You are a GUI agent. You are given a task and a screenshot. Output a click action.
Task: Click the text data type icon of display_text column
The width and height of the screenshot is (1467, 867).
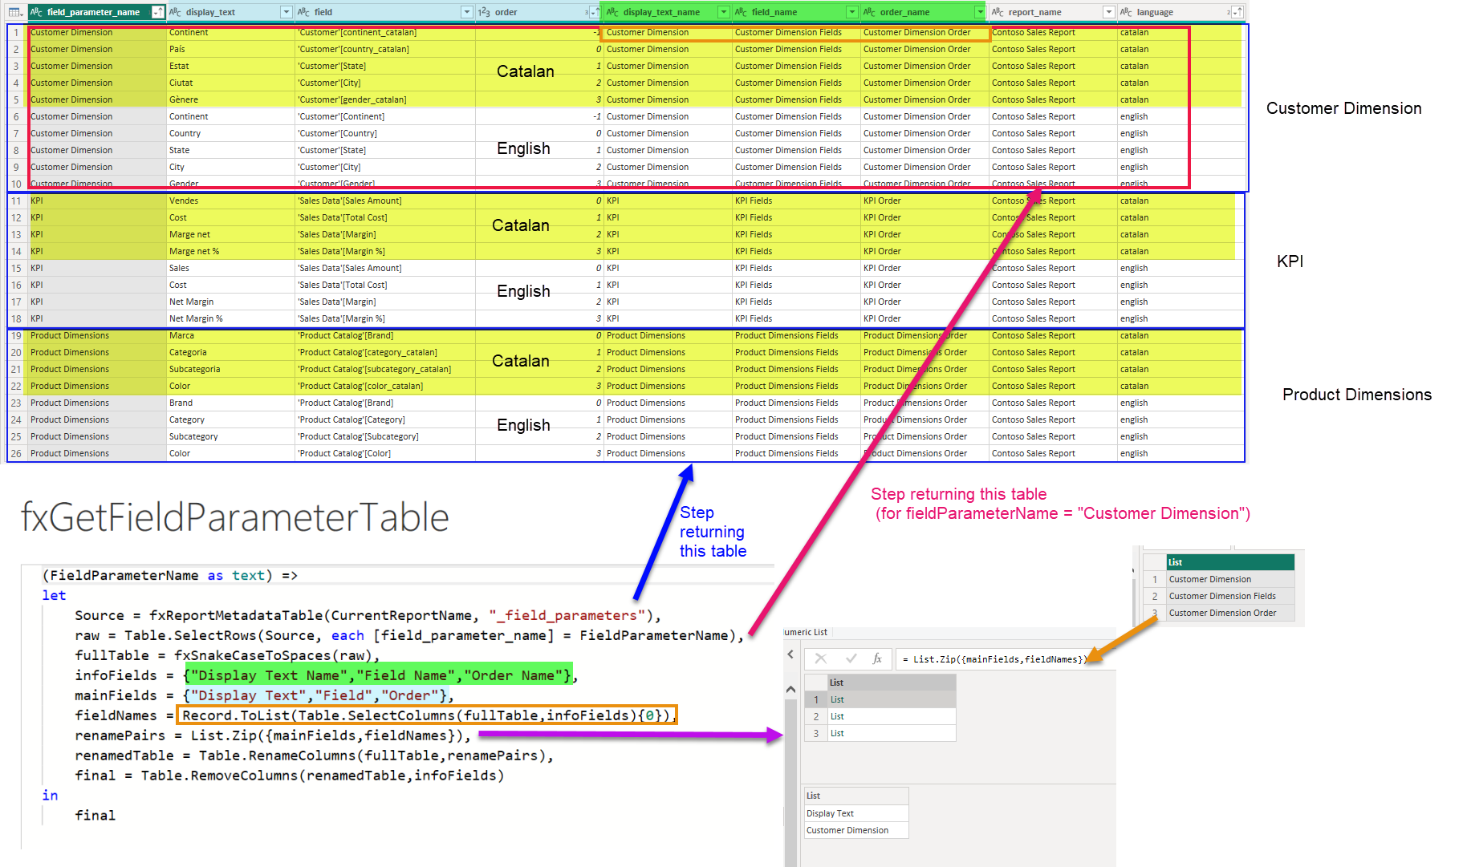point(175,12)
